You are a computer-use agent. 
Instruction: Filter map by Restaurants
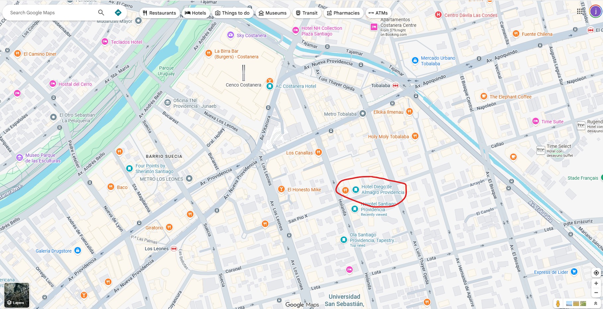(159, 13)
